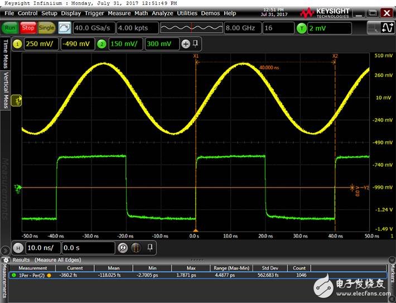Screen dimensions: 396x303
Task: Open the Demos menu
Action: coord(210,13)
